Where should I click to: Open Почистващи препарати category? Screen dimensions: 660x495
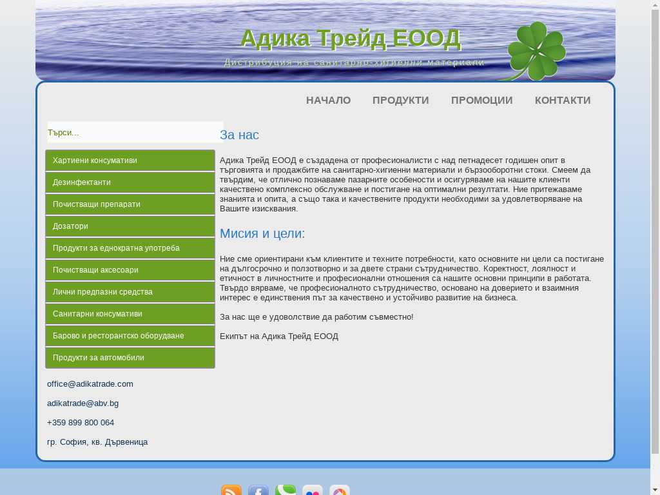130,204
